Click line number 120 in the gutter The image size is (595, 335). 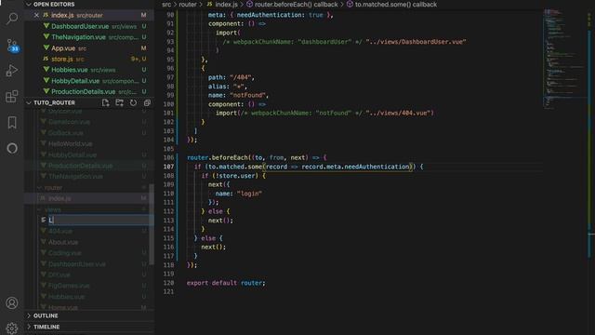pos(169,283)
